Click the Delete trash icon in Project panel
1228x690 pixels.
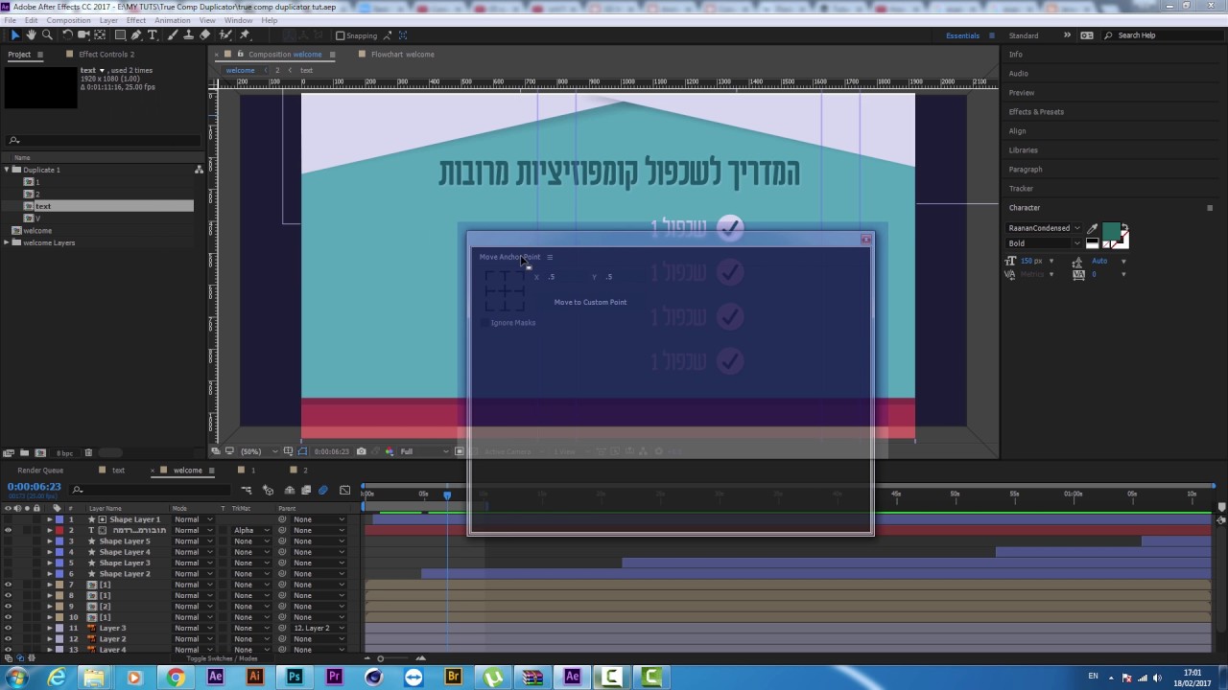click(x=88, y=452)
